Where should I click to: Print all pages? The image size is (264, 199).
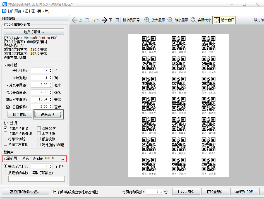pyautogui.click(x=215, y=191)
